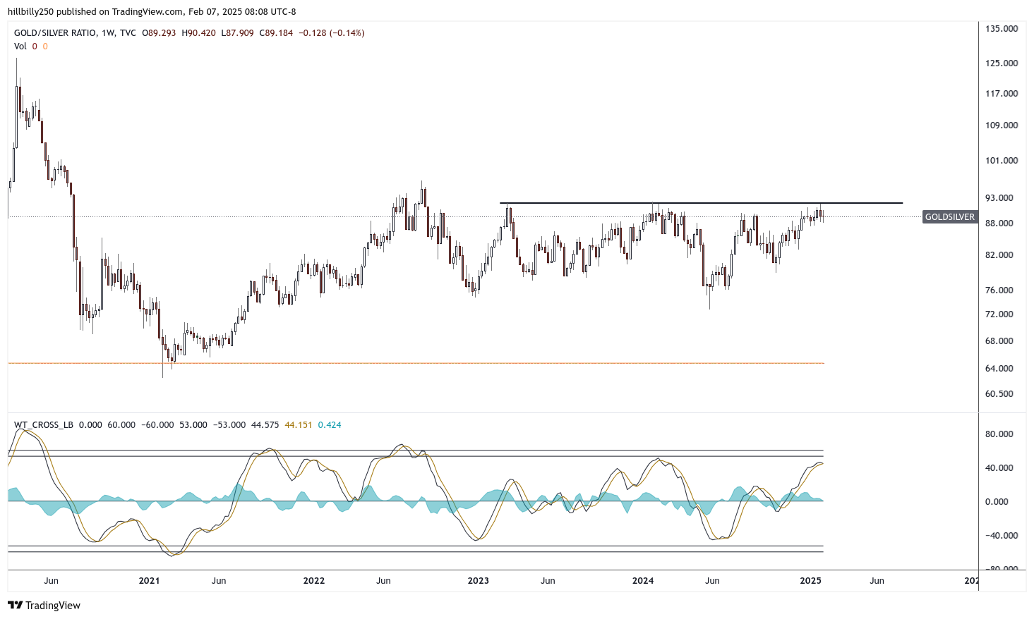Click the 135.000 price axis label
The height and width of the screenshot is (619, 1034).
click(1002, 29)
